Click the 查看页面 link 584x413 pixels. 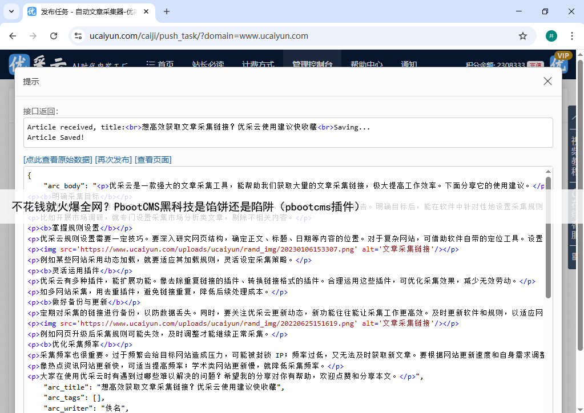[153, 160]
